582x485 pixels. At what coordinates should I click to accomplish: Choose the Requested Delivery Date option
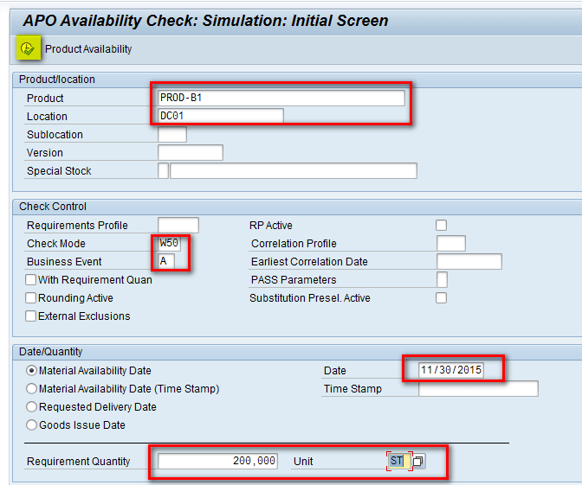pyautogui.click(x=32, y=406)
